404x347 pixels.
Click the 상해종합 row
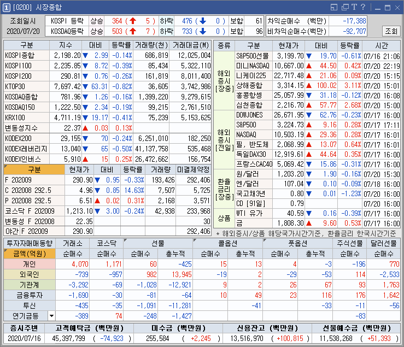click(x=318, y=86)
